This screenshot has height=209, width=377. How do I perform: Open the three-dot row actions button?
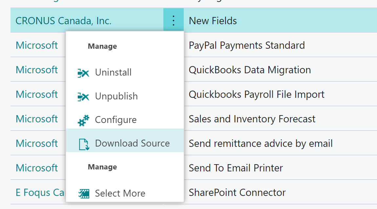pyautogui.click(x=174, y=20)
